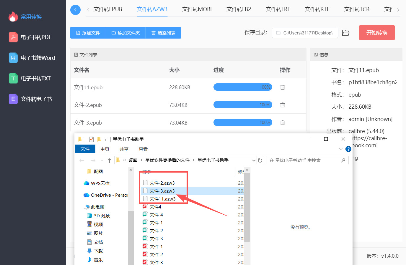Screen dimensions: 406x265
Task: Click the save directory path field
Action: click(304, 33)
